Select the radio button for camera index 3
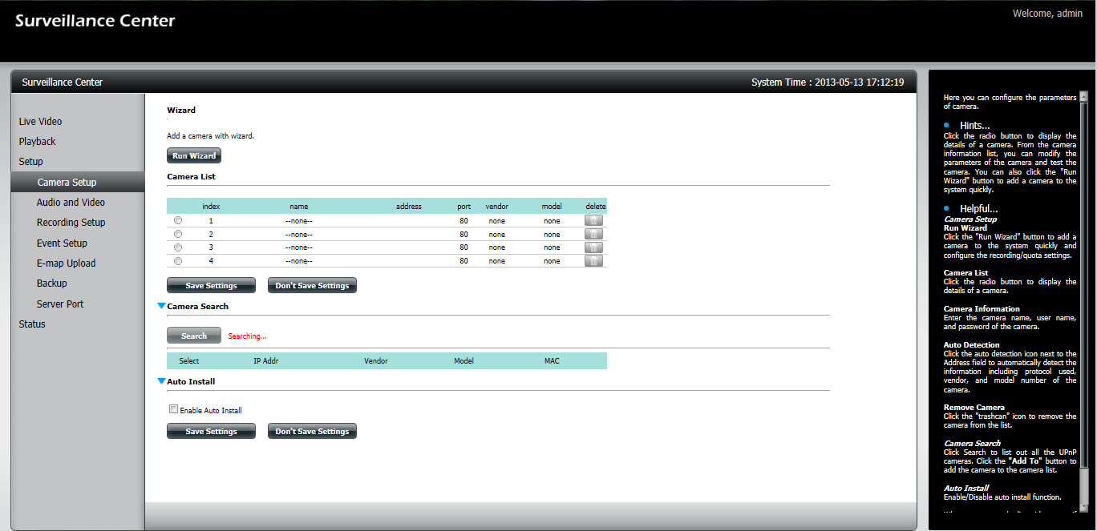 [178, 247]
